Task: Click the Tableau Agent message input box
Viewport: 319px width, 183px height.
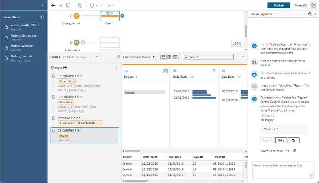Action: [x=280, y=169]
